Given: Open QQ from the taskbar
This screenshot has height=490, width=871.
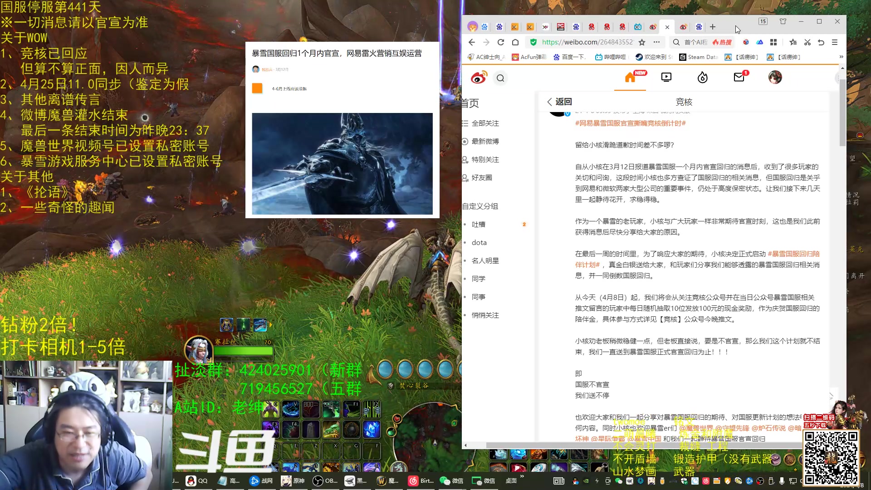Looking at the screenshot, I should tap(197, 481).
